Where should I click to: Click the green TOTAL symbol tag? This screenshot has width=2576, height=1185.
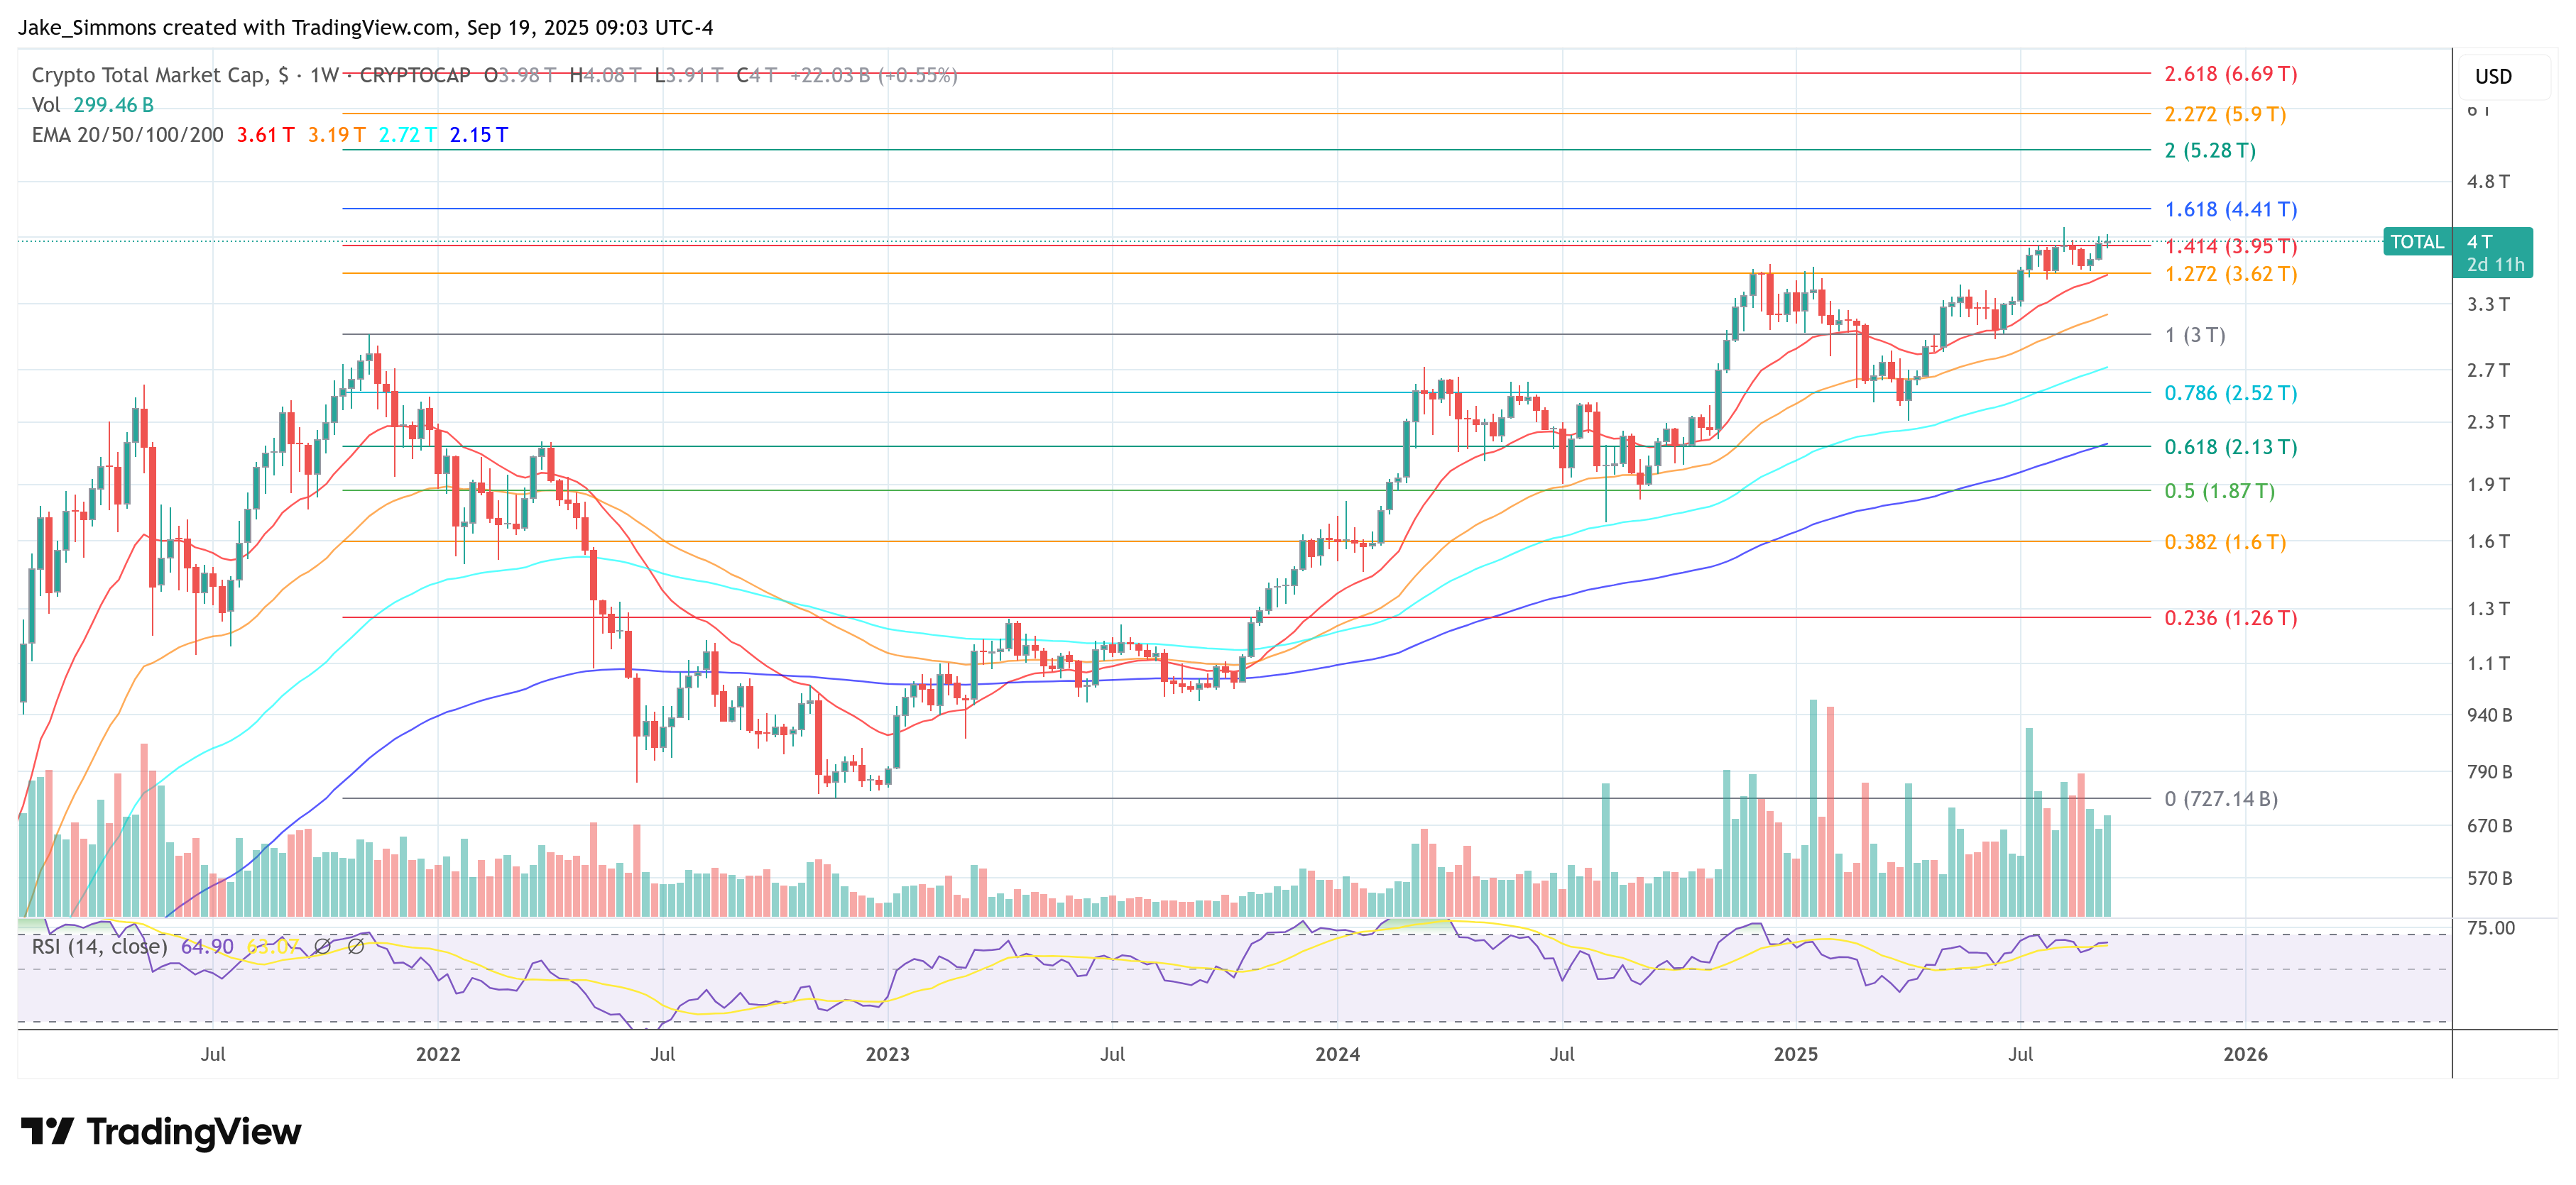(x=2416, y=242)
